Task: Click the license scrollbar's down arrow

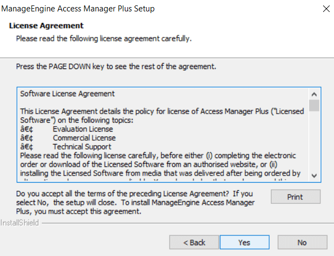Action: (x=314, y=175)
